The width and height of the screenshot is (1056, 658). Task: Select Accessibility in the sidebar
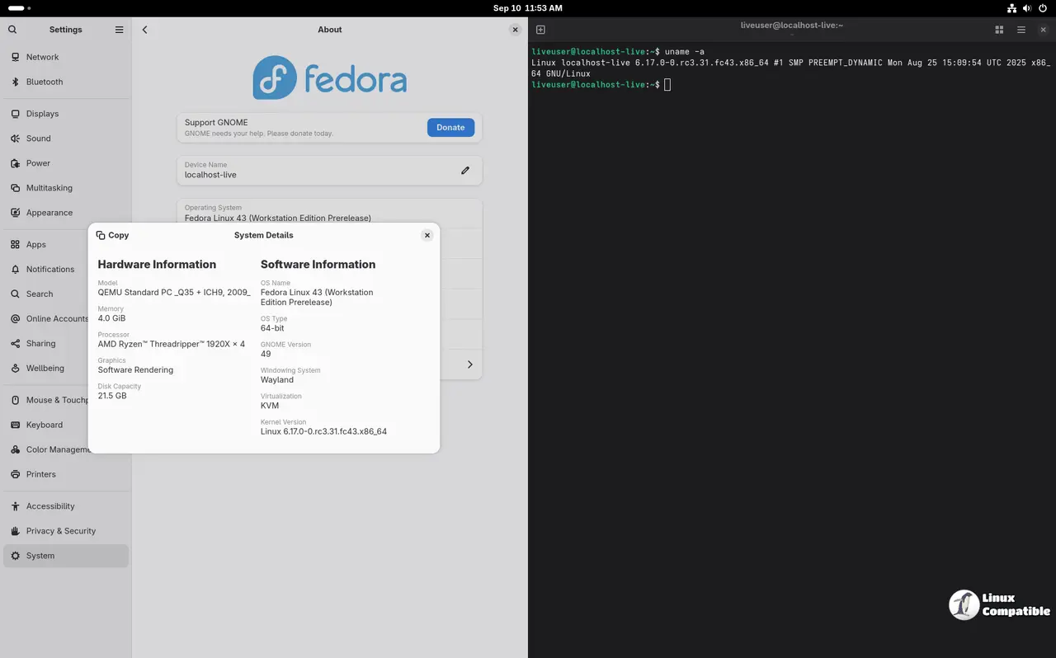(x=50, y=506)
